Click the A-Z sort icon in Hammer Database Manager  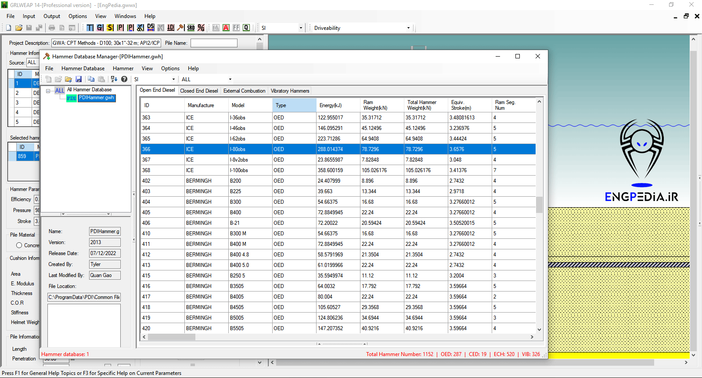[x=114, y=79]
